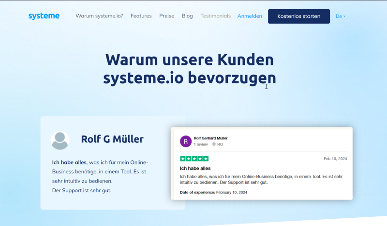Click the purple R avatar in review
Image resolution: width=387 pixels, height=226 pixels.
pos(186,141)
